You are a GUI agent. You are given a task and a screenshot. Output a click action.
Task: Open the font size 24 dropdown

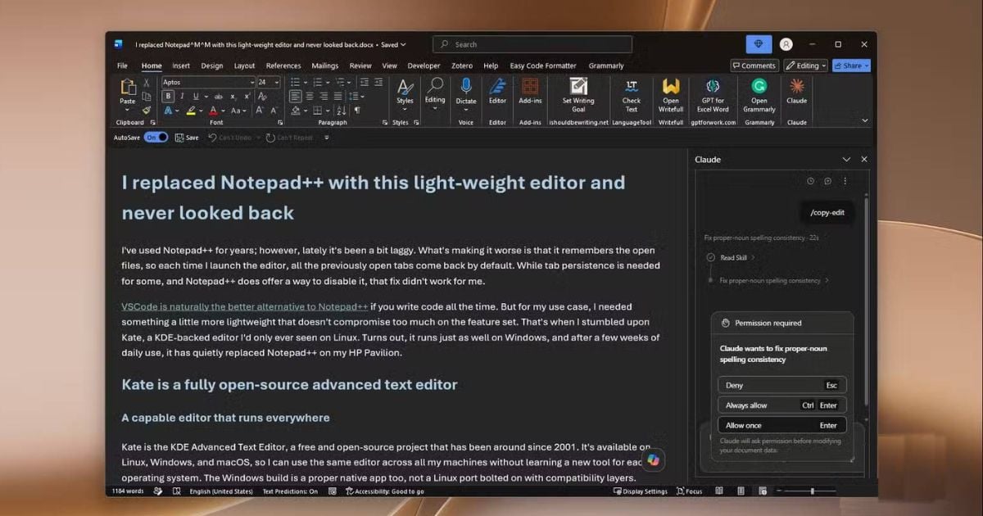pos(277,82)
